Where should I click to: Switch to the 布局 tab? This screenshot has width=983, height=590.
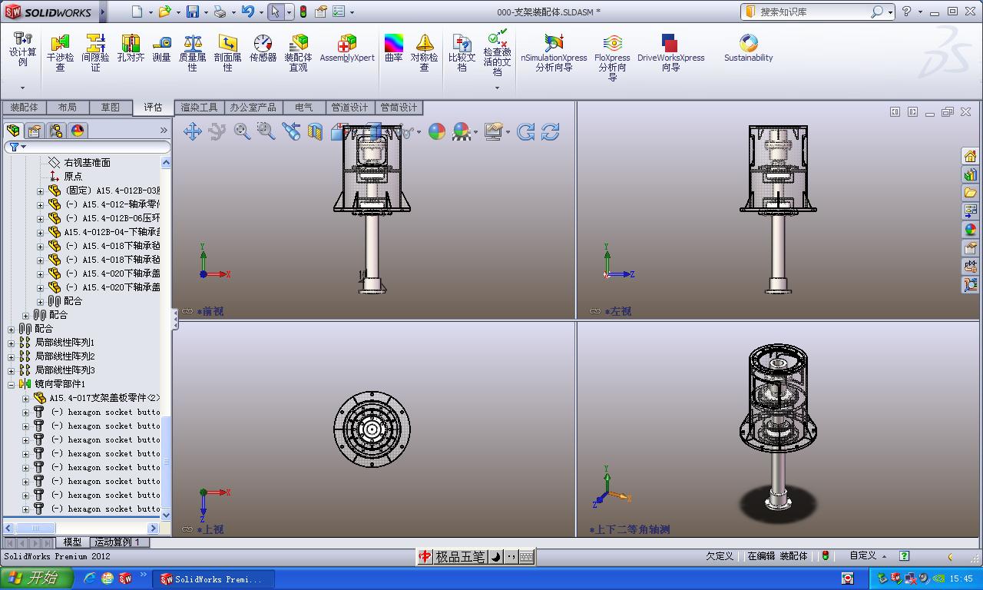click(67, 108)
